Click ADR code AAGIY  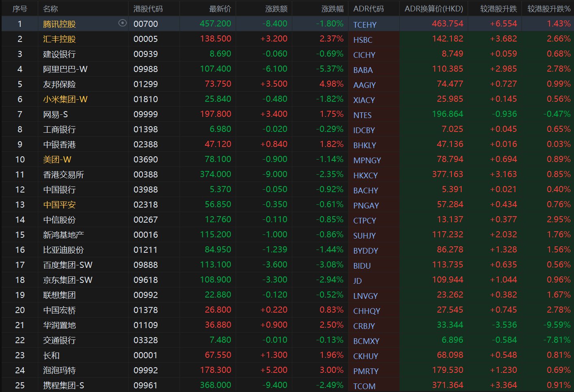tap(364, 85)
